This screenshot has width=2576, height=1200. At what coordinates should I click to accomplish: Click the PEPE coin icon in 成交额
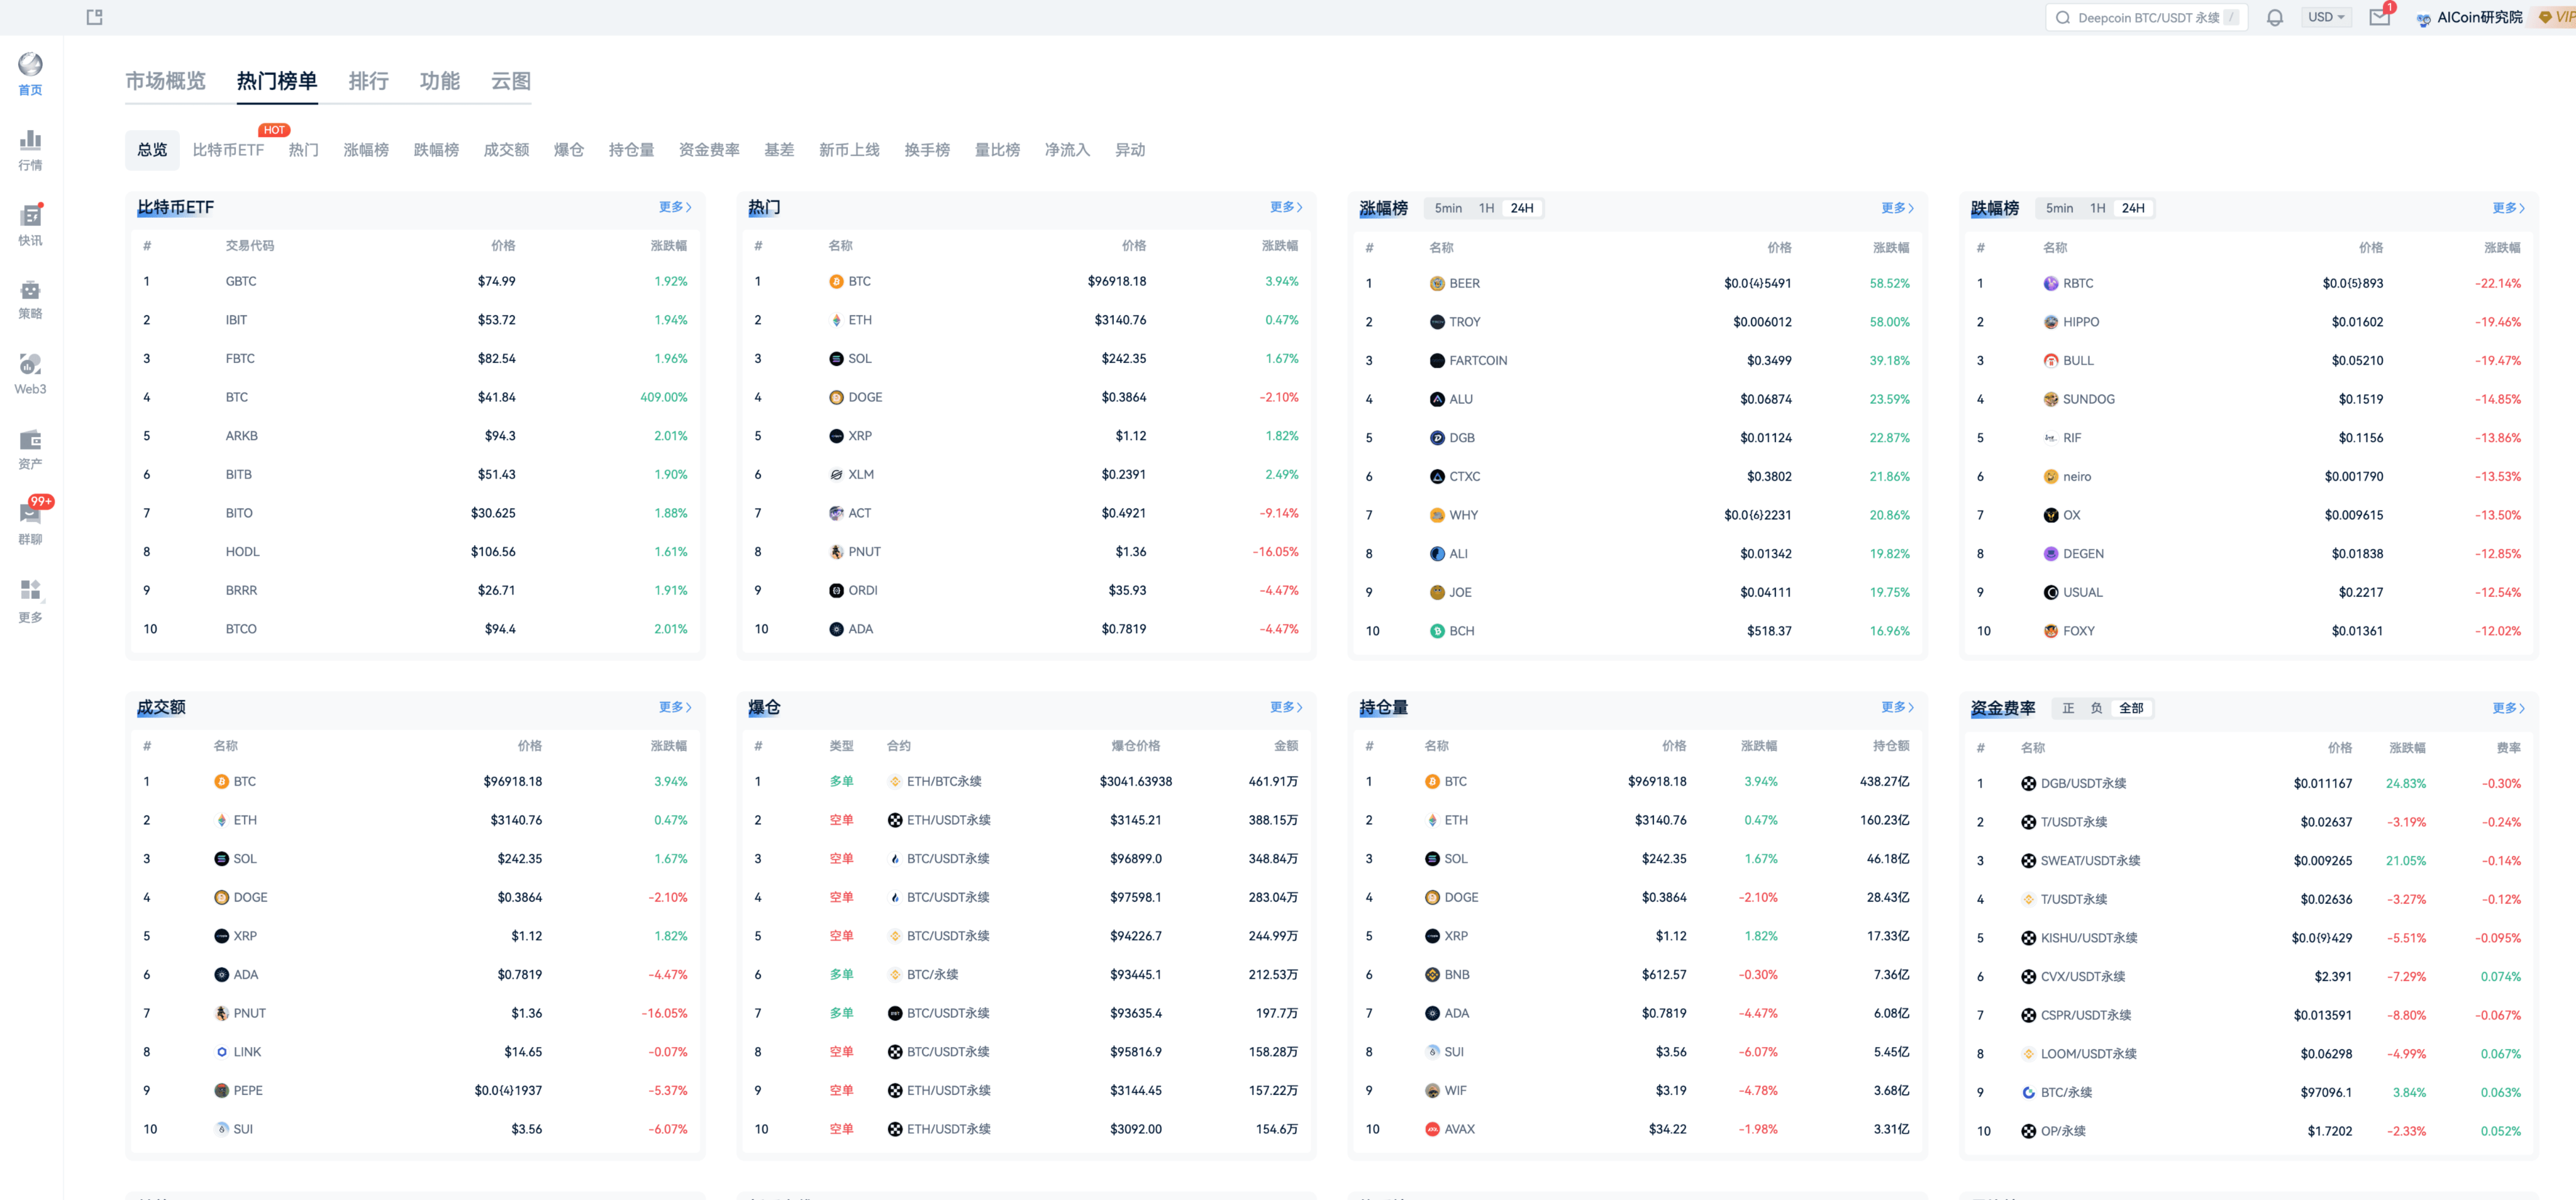click(222, 1091)
